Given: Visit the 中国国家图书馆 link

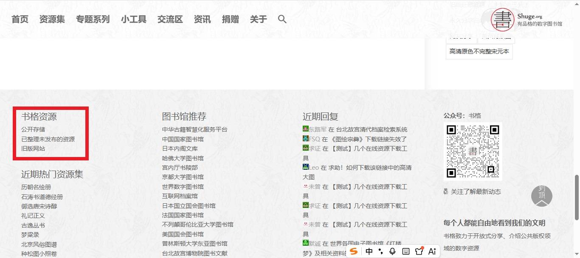Looking at the screenshot, I should [183, 139].
